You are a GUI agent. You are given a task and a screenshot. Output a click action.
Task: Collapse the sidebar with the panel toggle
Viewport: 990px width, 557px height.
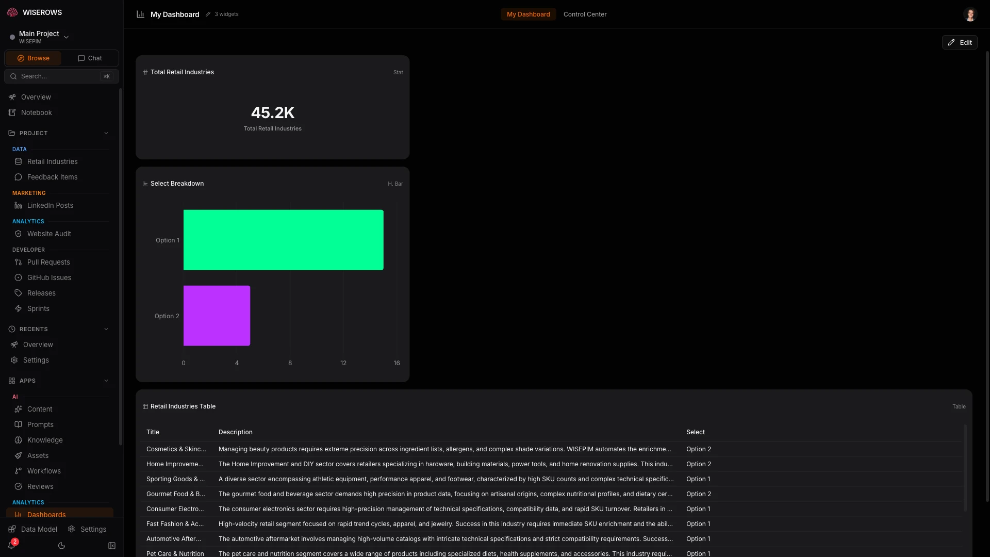[111, 546]
